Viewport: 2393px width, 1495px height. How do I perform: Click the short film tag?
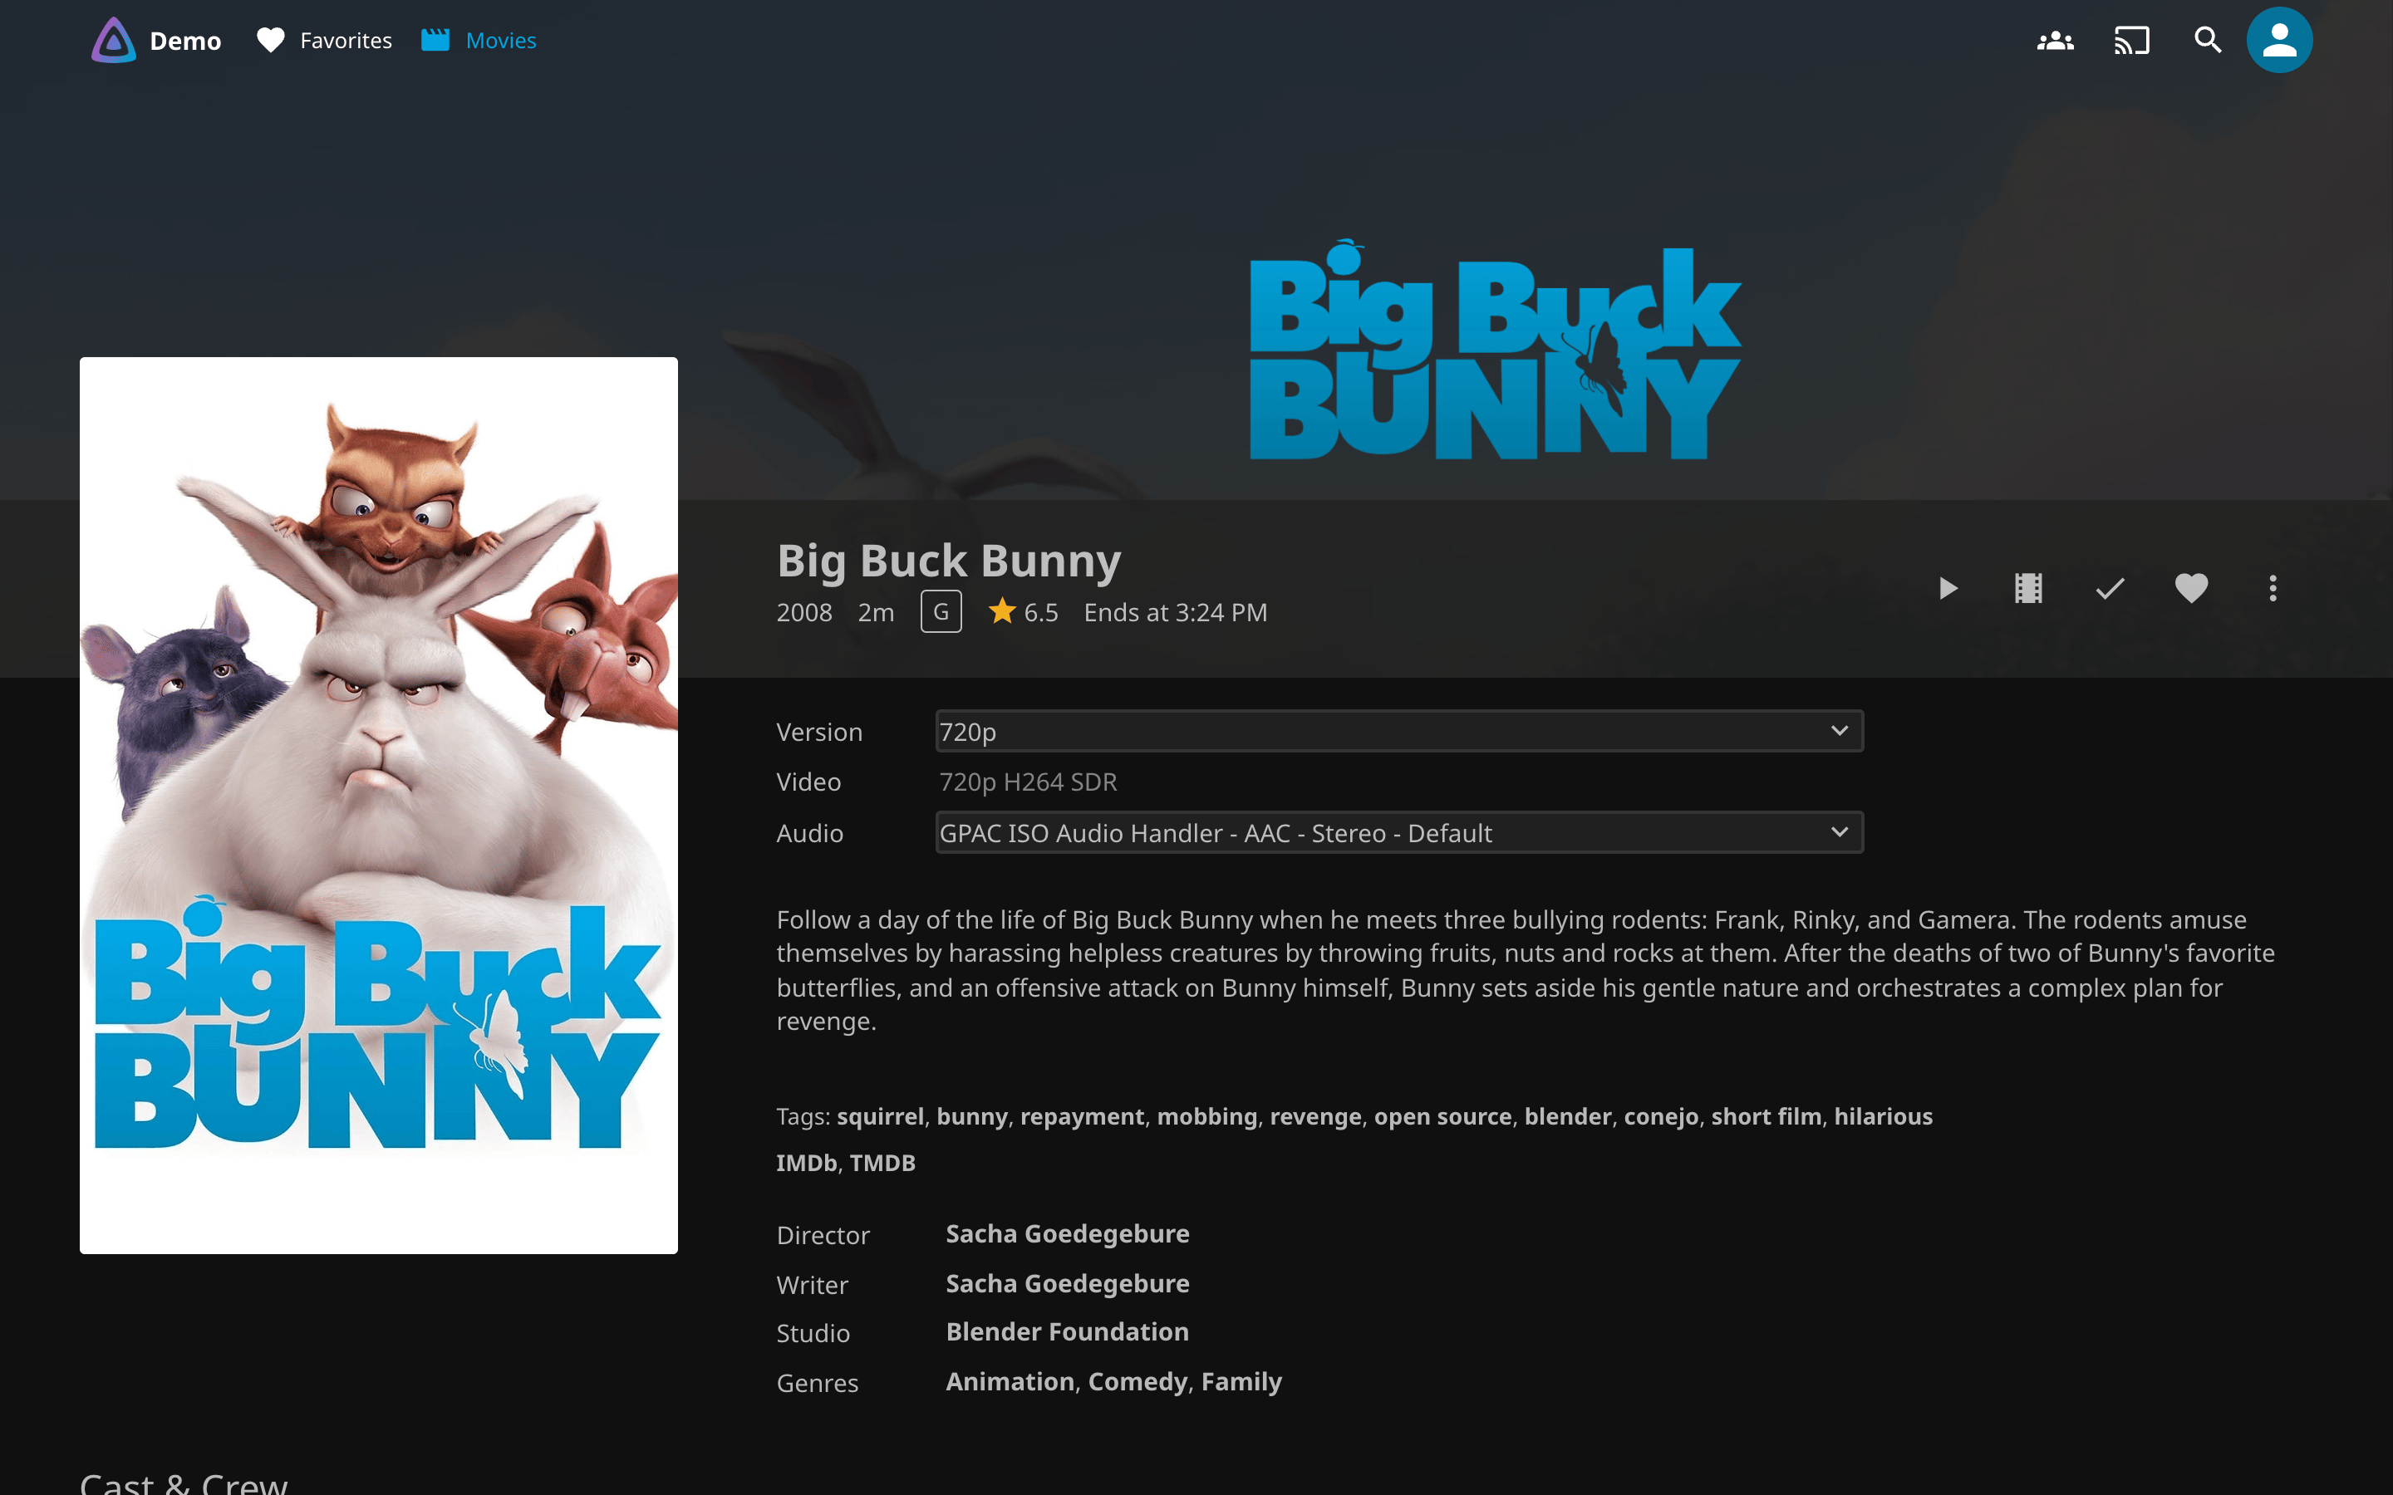pos(1766,1116)
